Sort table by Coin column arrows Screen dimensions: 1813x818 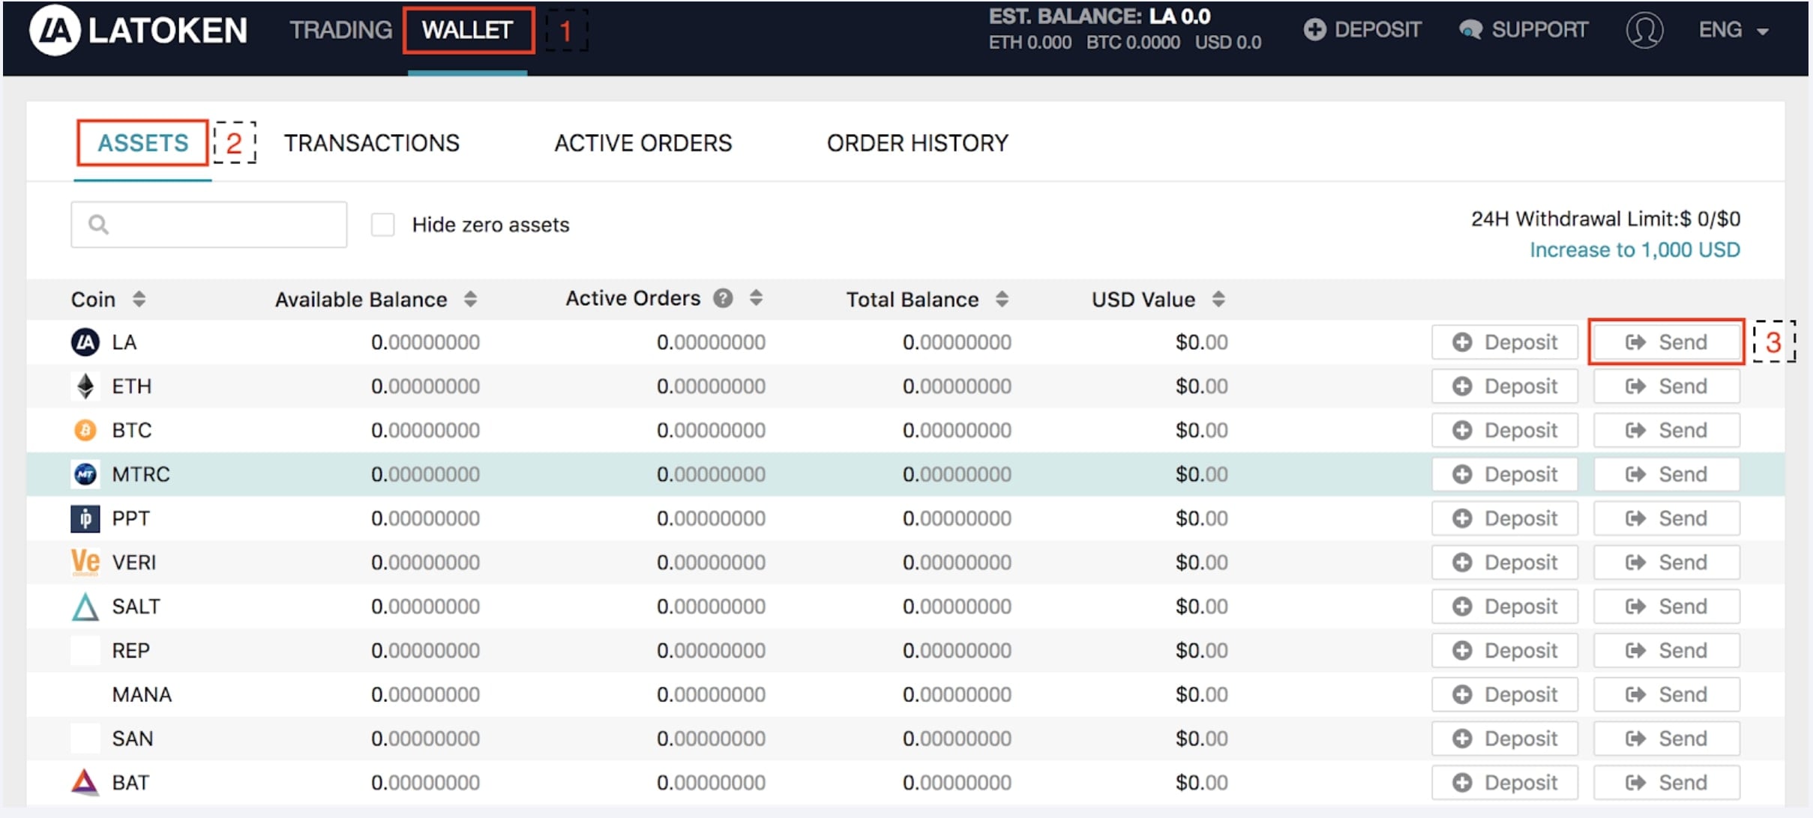click(139, 299)
